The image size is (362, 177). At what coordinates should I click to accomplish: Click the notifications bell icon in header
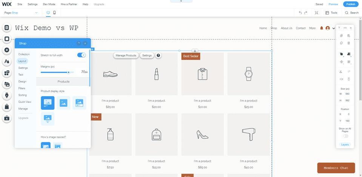click(x=321, y=28)
